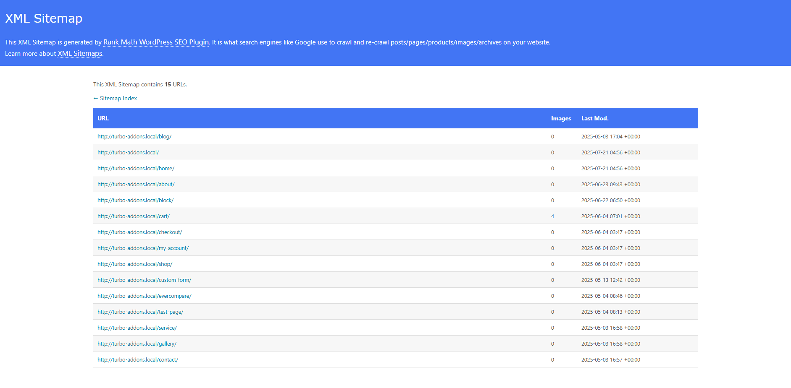Click the URL column header
Viewport: 791px width, 388px height.
click(103, 118)
